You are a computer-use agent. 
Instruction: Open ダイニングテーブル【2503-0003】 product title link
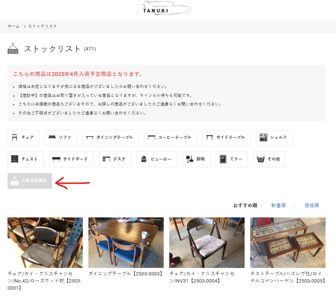tap(126, 274)
